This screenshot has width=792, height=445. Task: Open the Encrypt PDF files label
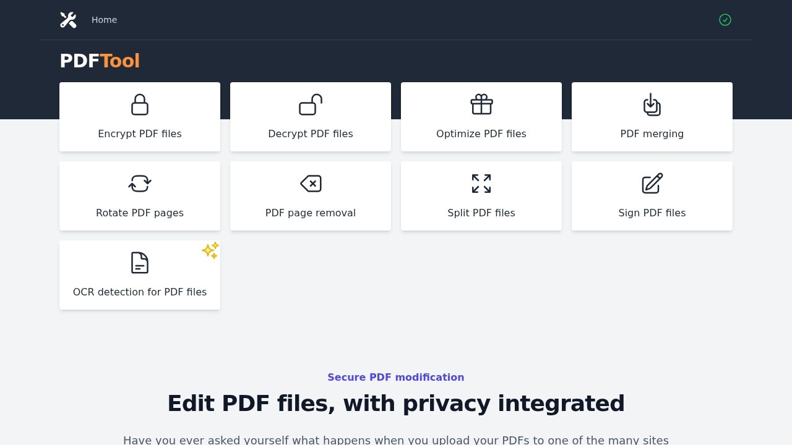pyautogui.click(x=140, y=134)
